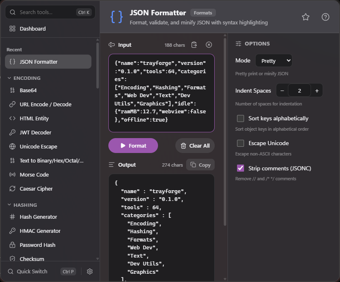Click the main panel vertical scrollbar

(225, 132)
